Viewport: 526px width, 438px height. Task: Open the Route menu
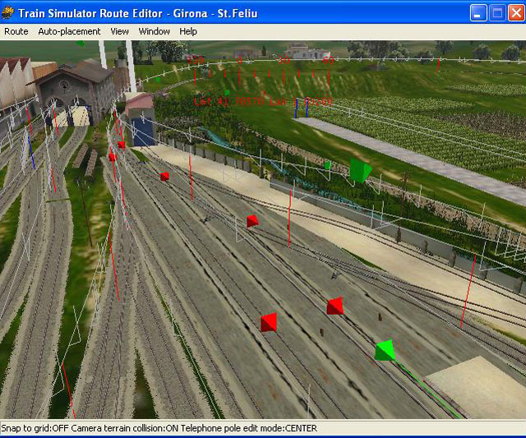click(x=16, y=31)
